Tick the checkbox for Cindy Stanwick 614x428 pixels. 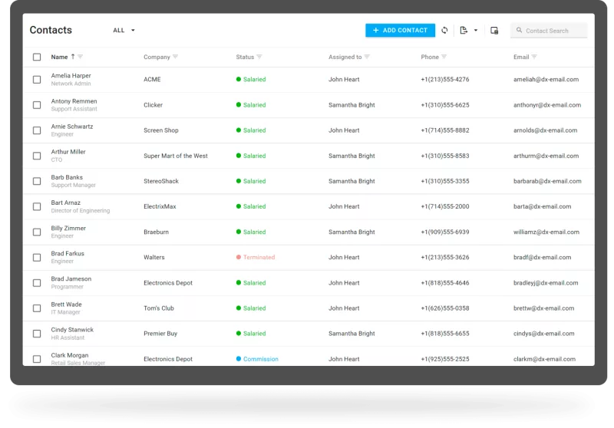(37, 334)
